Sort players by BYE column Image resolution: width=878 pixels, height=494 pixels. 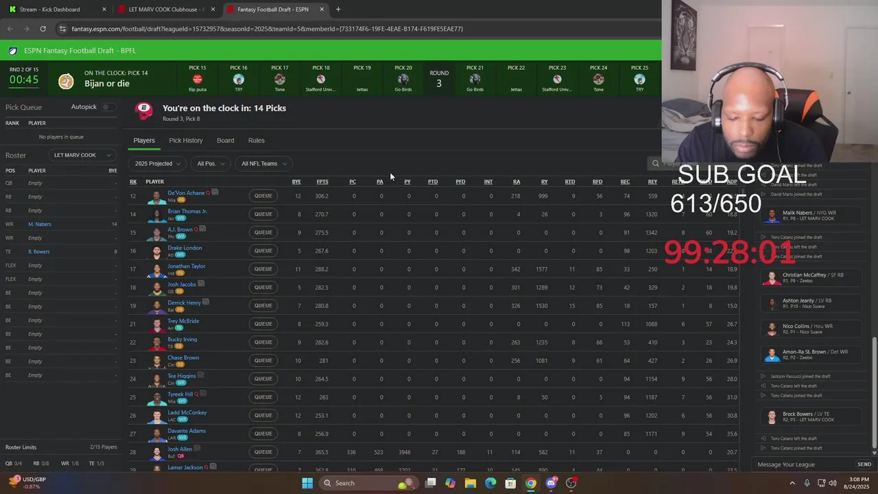tap(296, 182)
